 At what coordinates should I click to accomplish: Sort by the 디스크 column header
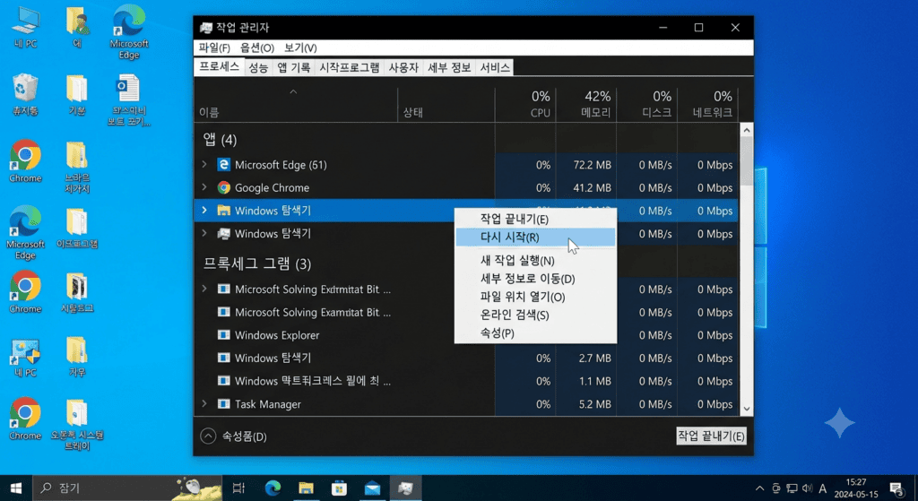click(x=647, y=104)
